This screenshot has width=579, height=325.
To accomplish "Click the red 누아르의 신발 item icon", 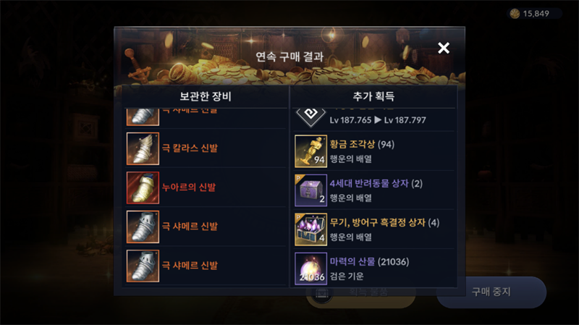I will point(143,187).
